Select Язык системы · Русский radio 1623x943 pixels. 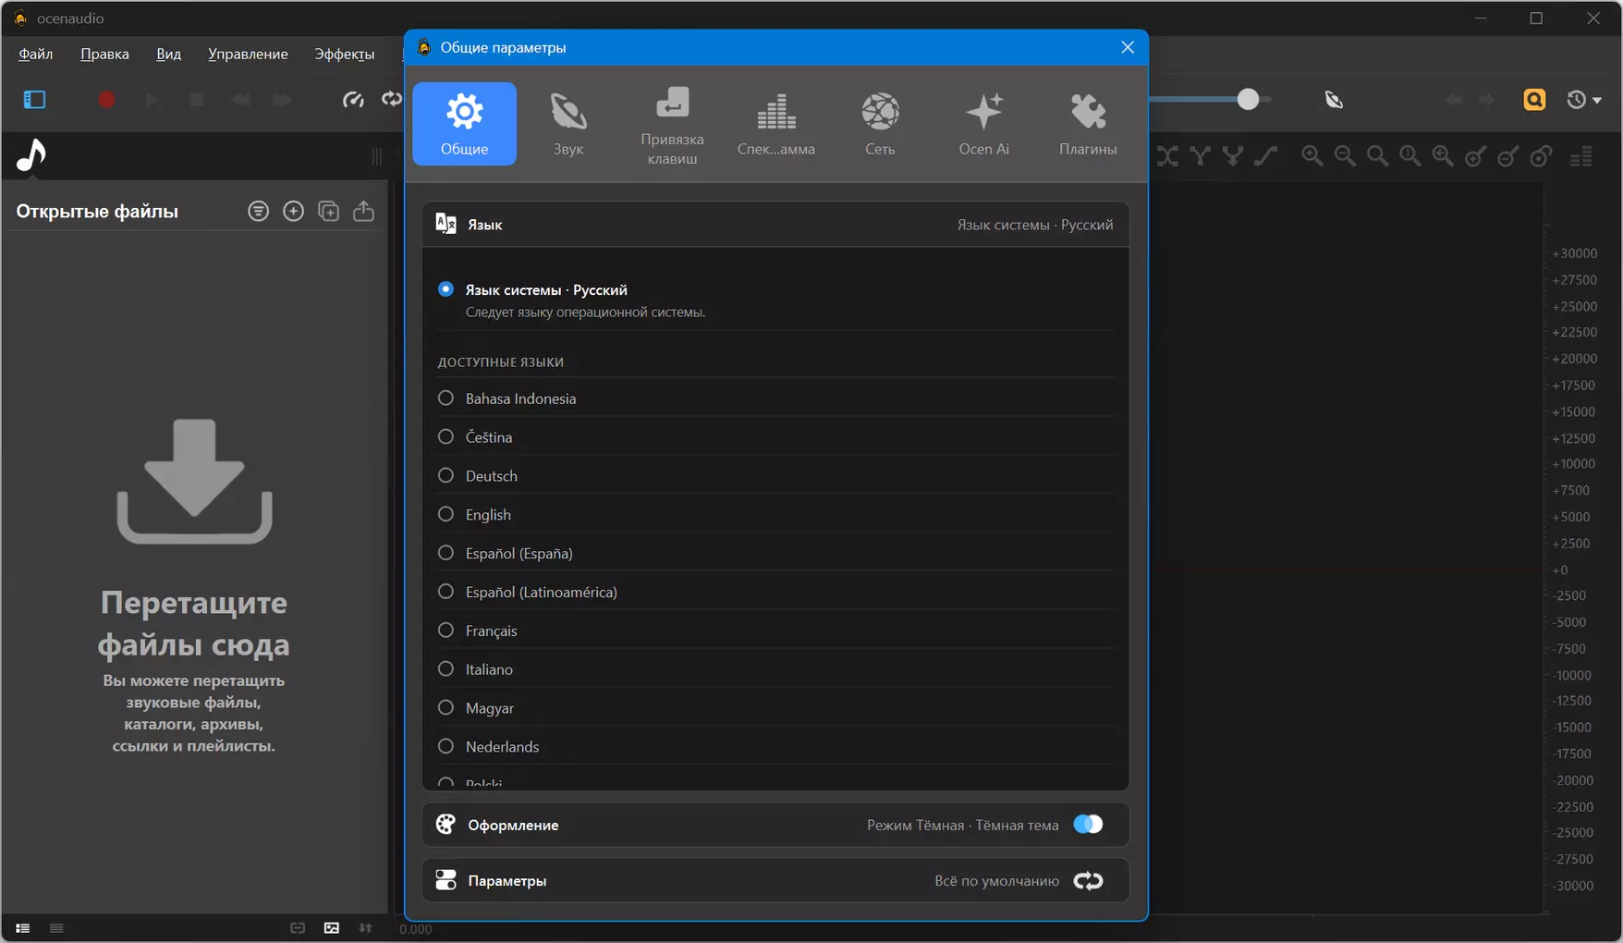[x=445, y=289]
